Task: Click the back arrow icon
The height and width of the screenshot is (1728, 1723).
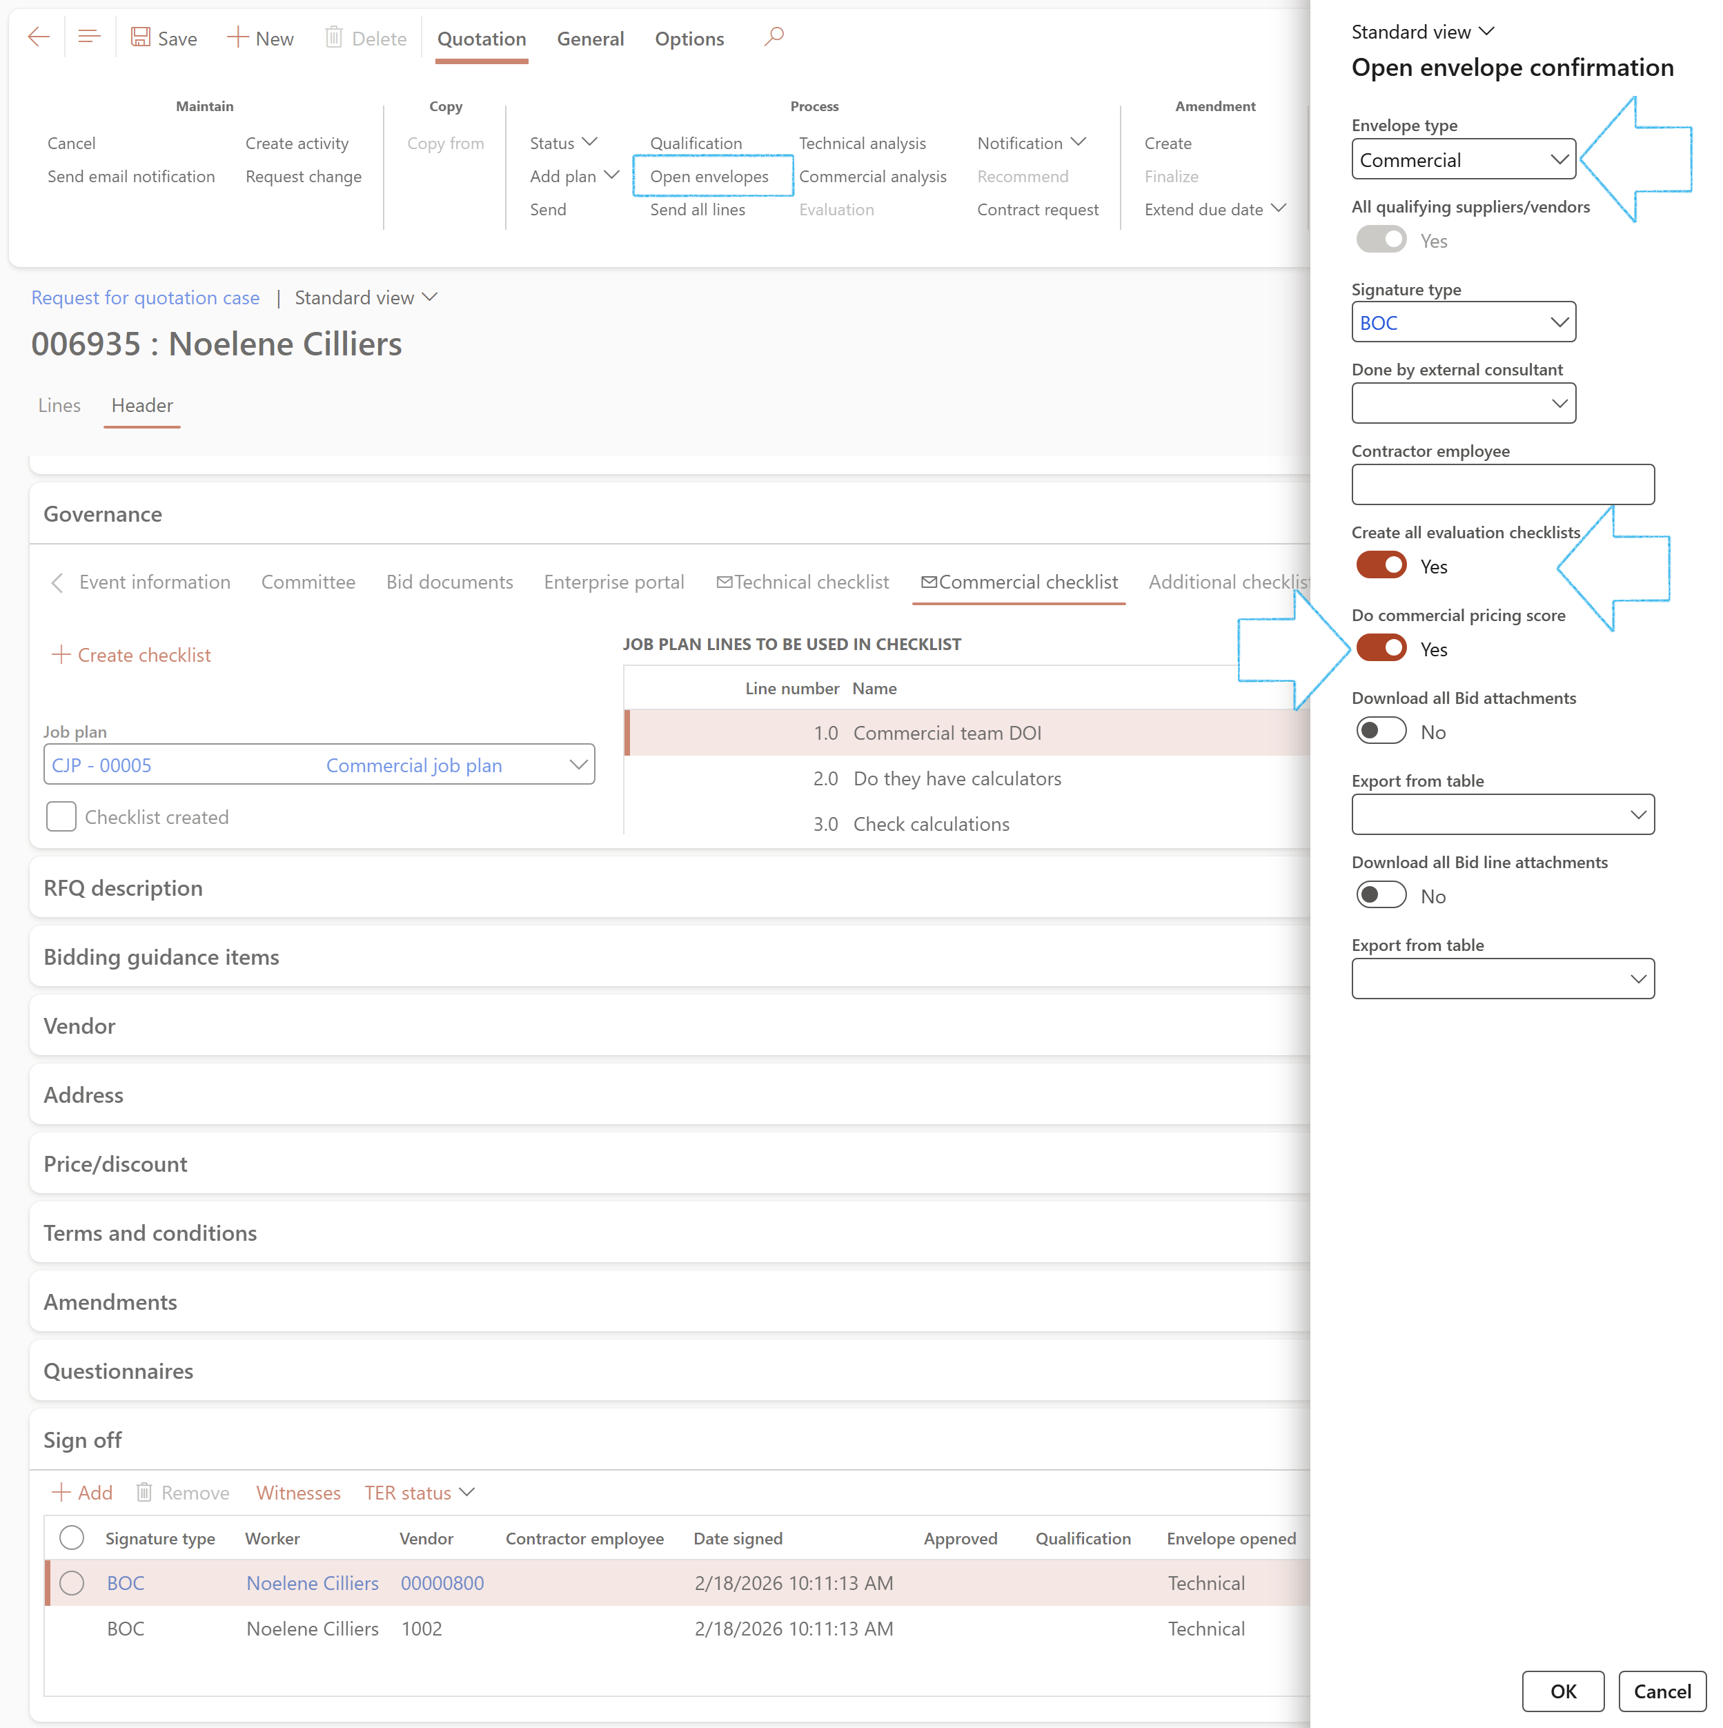Action: [x=39, y=37]
